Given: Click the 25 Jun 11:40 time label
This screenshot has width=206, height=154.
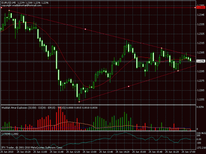Looking at the screenshot, I should (x=57, y=152).
